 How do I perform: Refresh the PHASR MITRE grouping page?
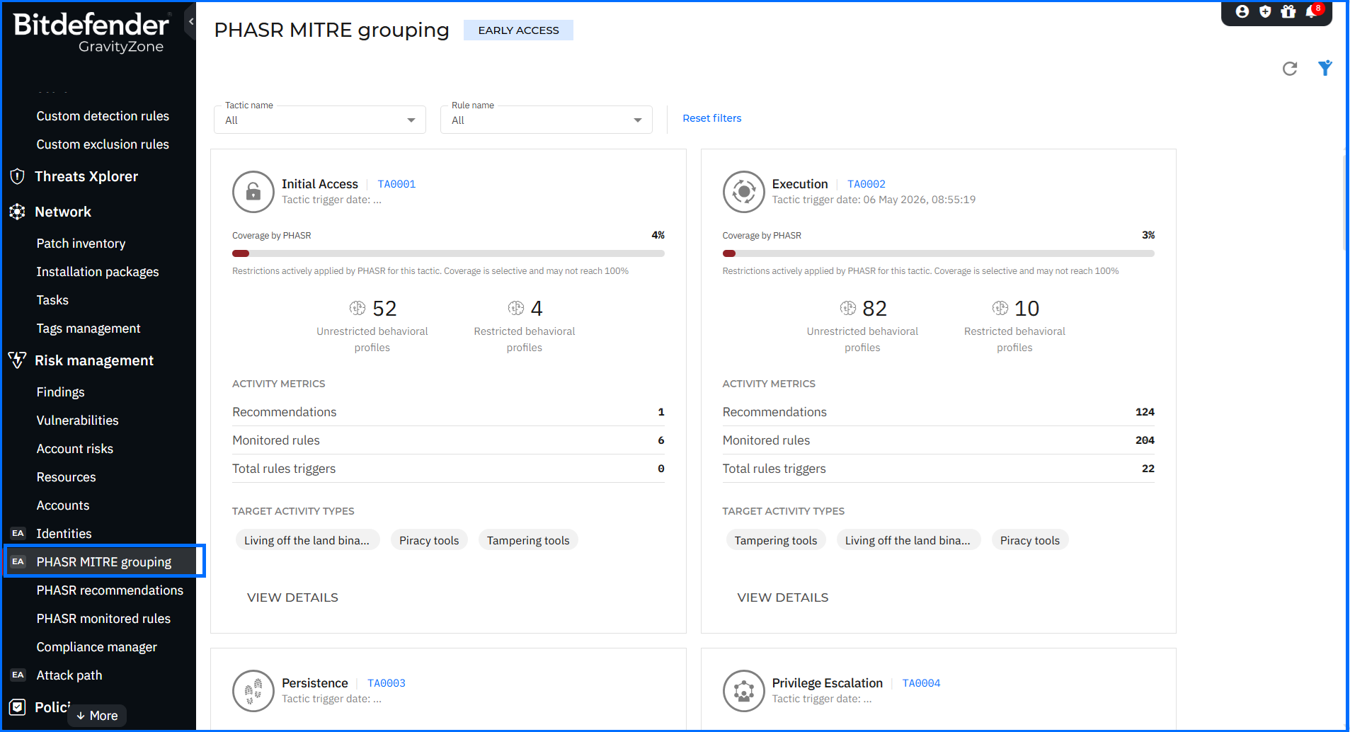(x=1290, y=69)
